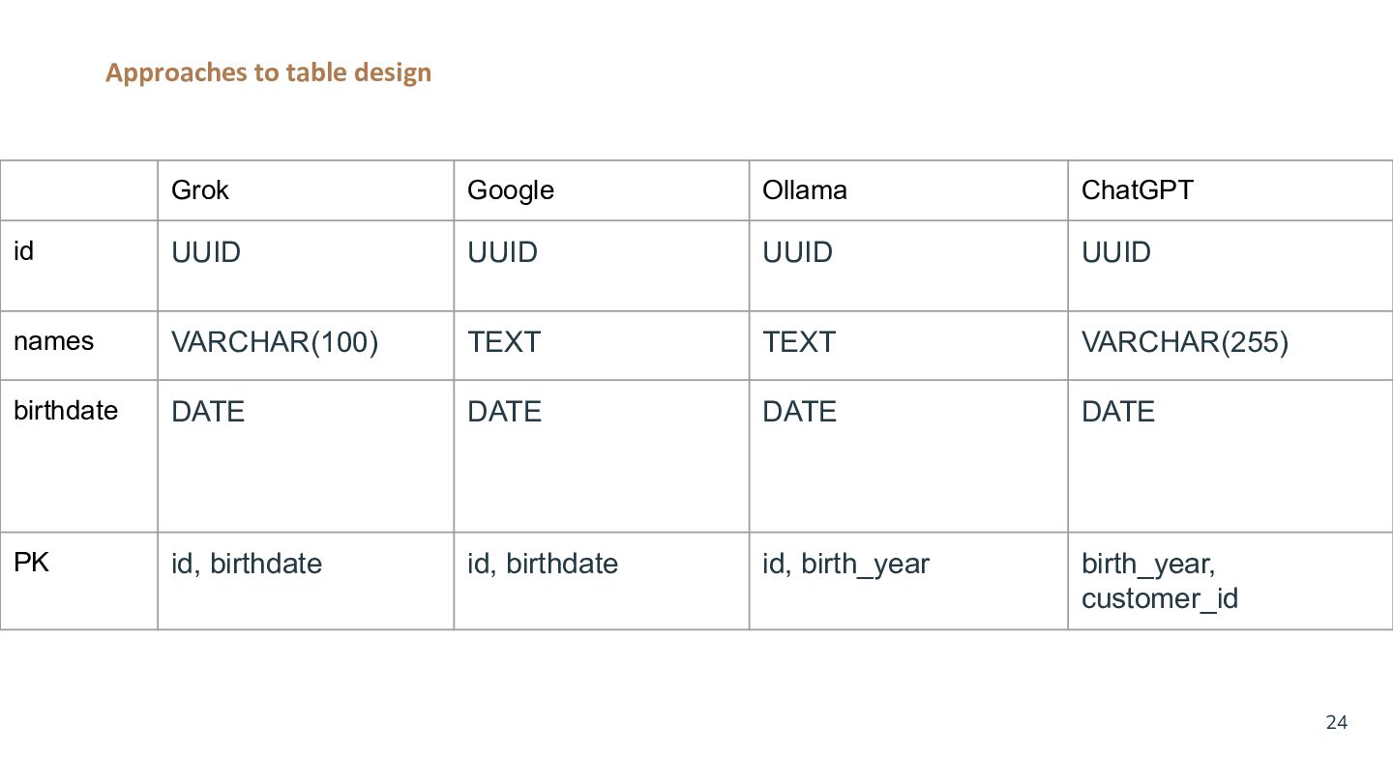
Task: Click the ChatGPT column header
Action: [x=1137, y=189]
